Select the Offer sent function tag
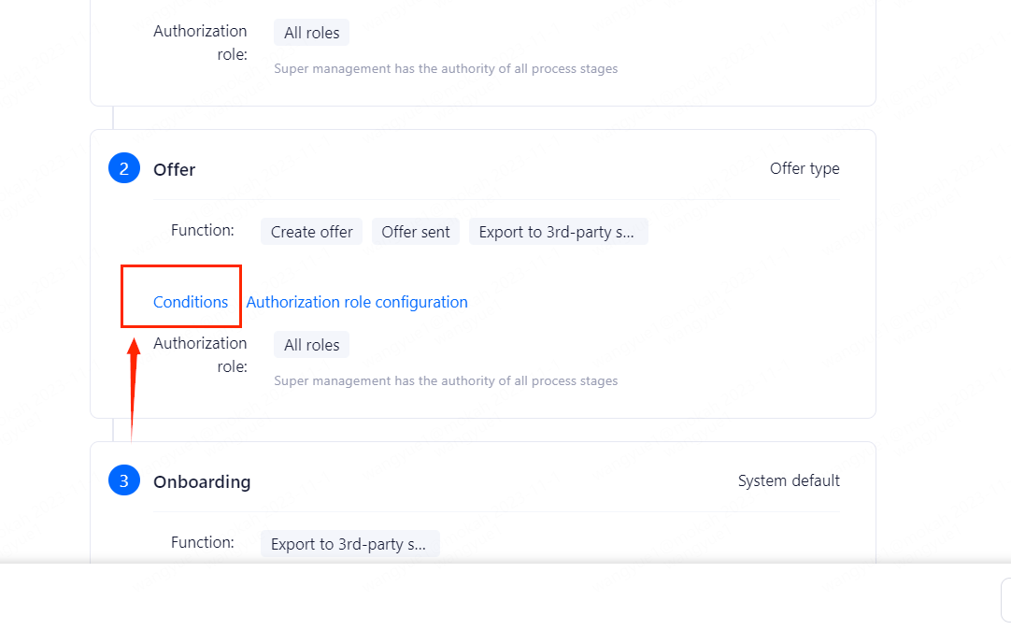Image resolution: width=1011 pixels, height=630 pixels. pos(416,232)
